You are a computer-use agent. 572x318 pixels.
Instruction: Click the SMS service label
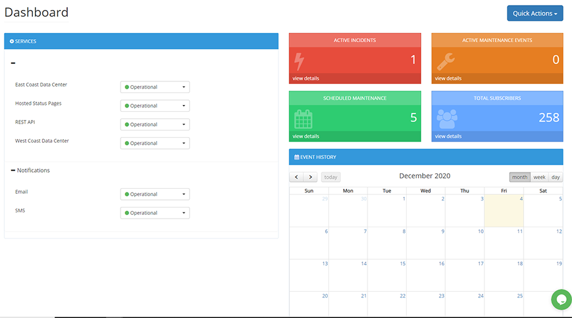click(20, 211)
